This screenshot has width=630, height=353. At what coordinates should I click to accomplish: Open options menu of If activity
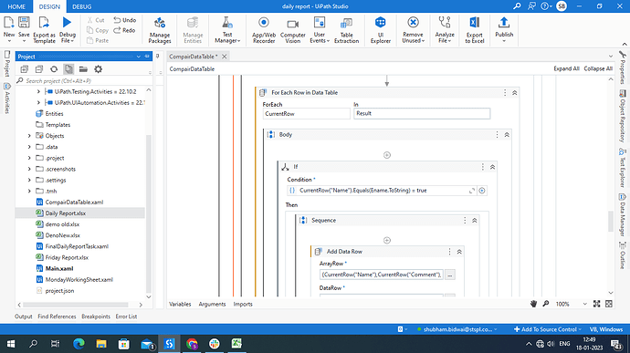coord(483,167)
